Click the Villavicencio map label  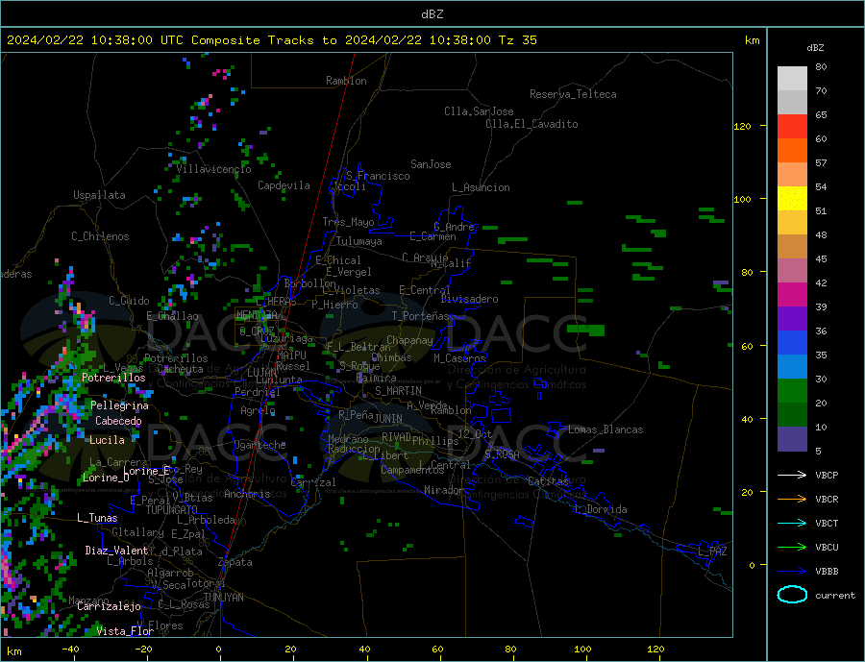[214, 169]
